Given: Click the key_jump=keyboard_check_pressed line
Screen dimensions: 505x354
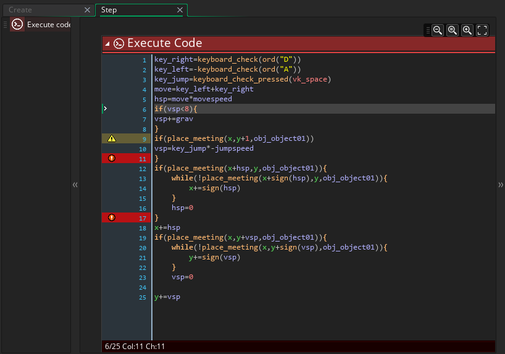Looking at the screenshot, I should pyautogui.click(x=243, y=79).
